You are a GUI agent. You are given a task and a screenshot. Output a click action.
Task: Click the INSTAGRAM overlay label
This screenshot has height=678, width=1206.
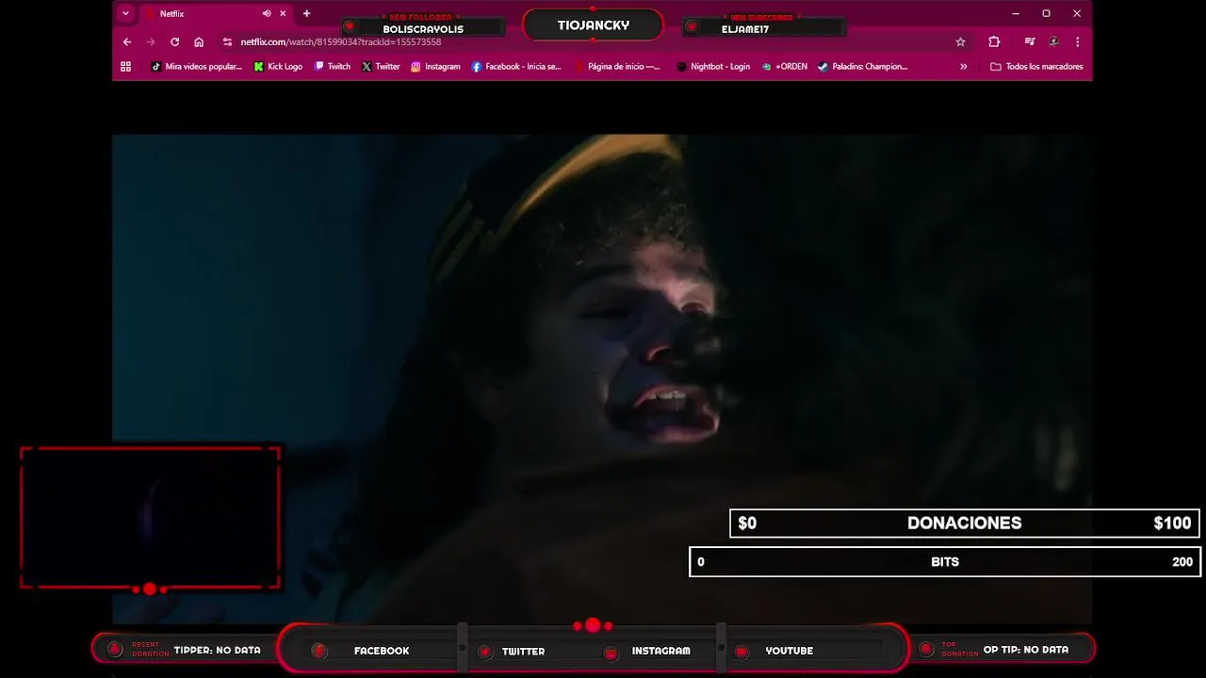tap(660, 651)
